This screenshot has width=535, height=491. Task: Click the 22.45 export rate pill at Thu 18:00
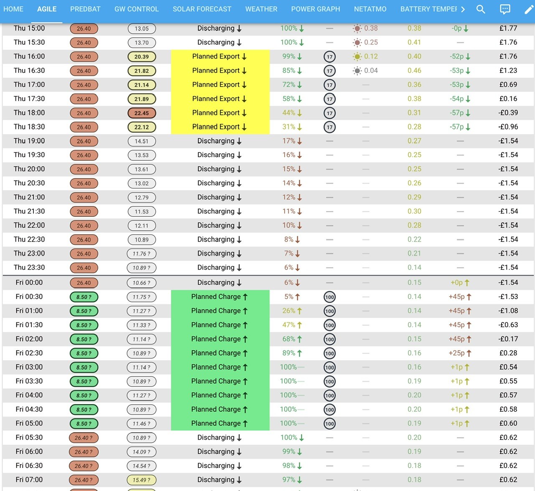click(x=142, y=113)
